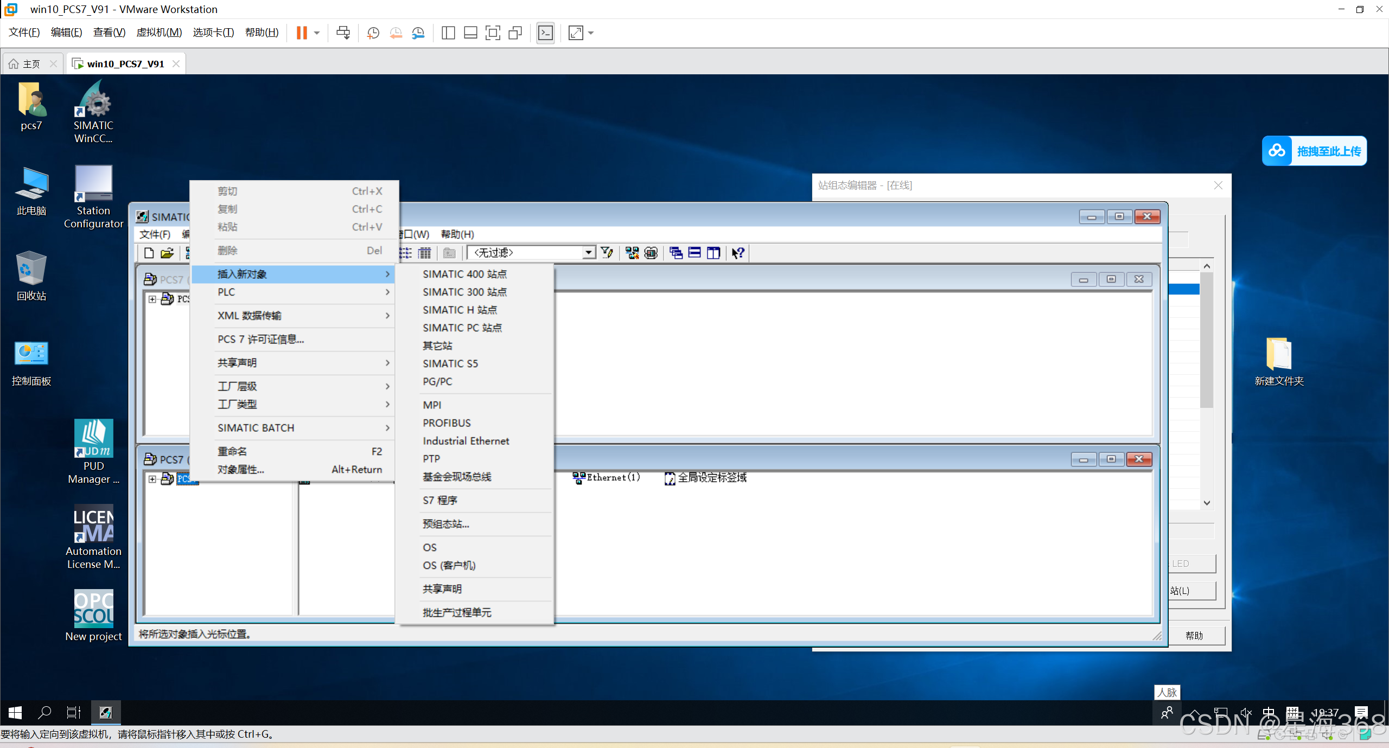Open Windows Start menu
Viewport: 1389px width, 748px height.
(15, 712)
